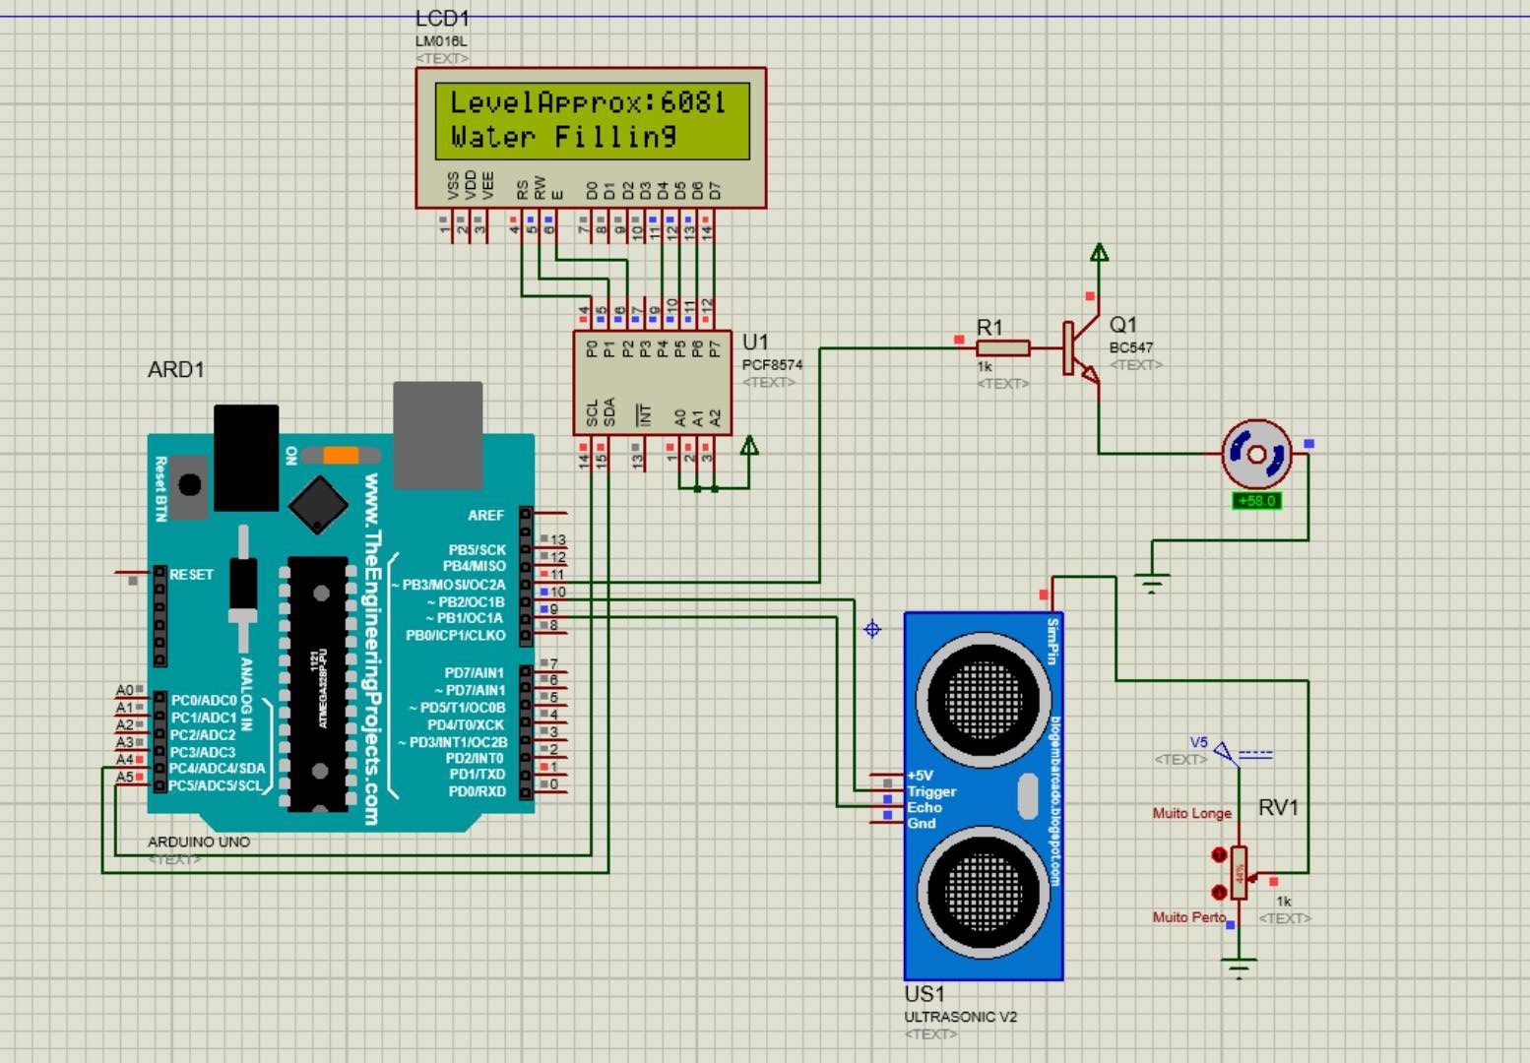
Task: Select the Muito Perto label
Action: (1188, 917)
